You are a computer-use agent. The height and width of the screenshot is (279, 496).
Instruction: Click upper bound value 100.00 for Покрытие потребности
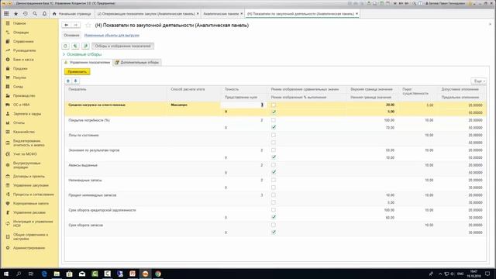coord(389,120)
